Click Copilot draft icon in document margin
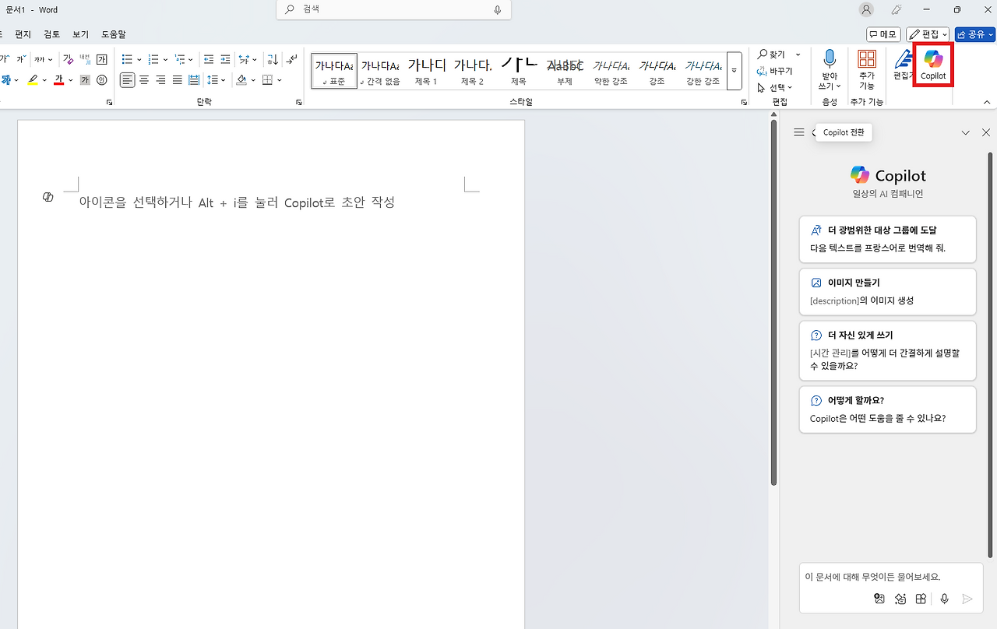 48,197
